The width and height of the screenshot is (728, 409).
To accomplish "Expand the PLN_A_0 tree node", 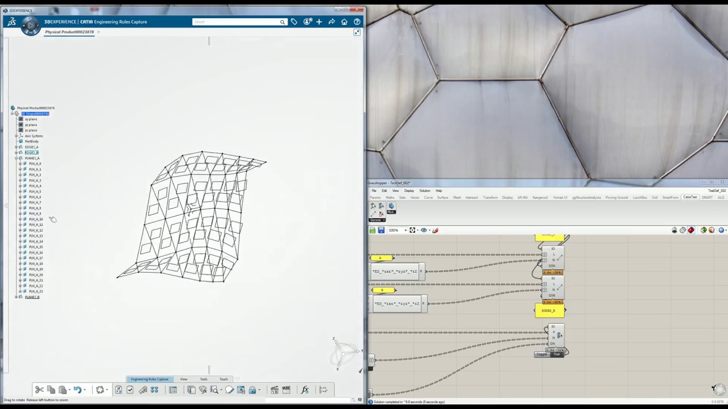I will (20, 164).
